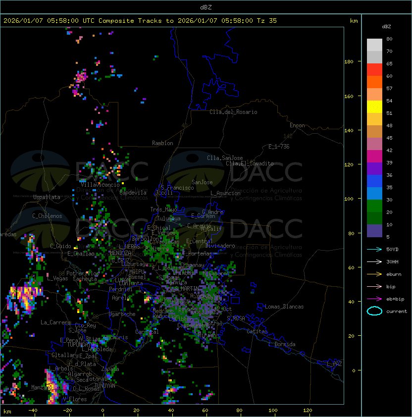Screen dimensions: 412x417
Task: Click the 'Villavicencio' place label
Action: [100, 185]
